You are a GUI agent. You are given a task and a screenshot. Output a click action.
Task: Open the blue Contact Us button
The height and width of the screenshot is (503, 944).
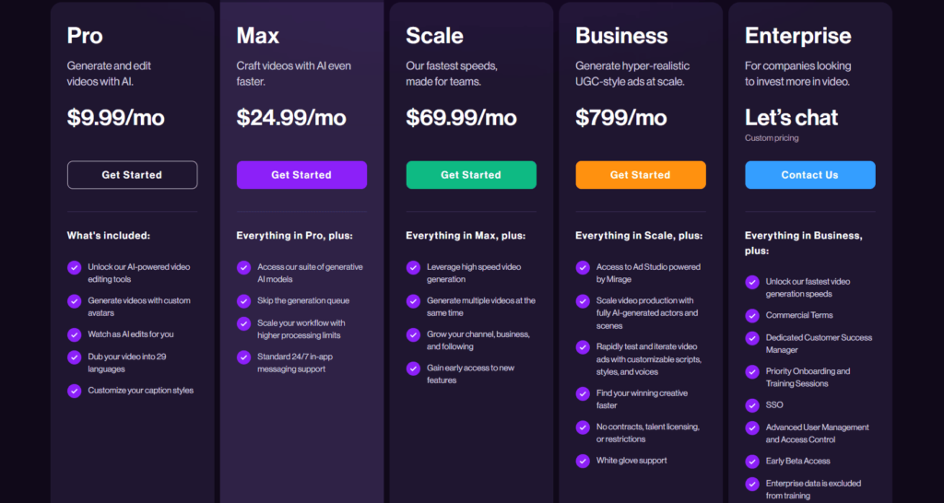point(810,175)
